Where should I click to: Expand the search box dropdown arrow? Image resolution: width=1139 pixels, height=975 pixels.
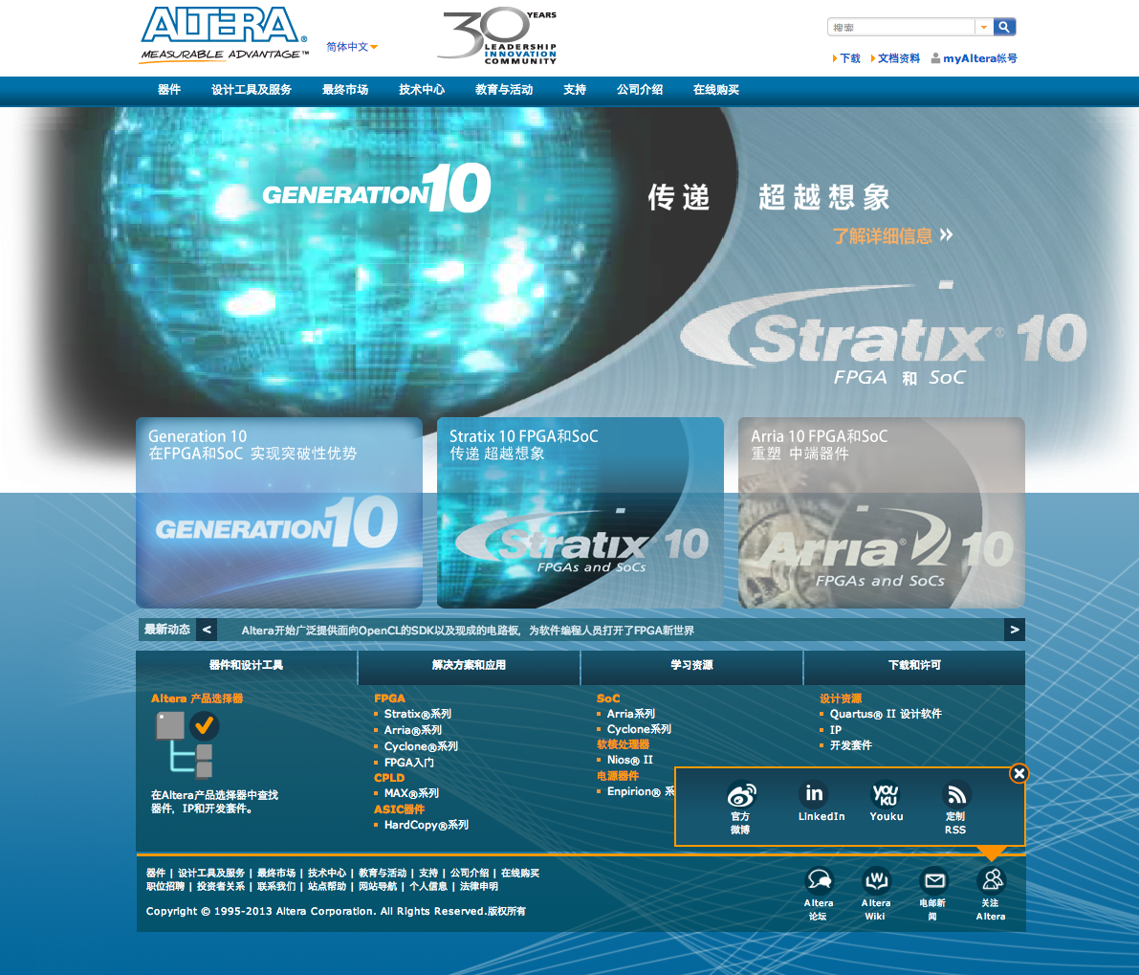coord(983,27)
